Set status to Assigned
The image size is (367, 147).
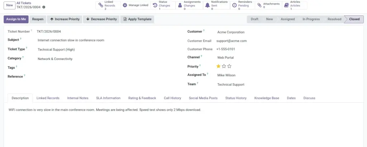(288, 19)
